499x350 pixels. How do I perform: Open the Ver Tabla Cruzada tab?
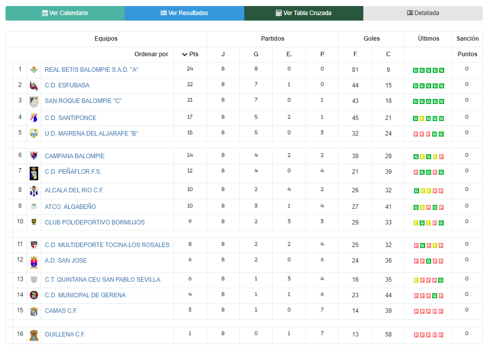[x=304, y=13]
